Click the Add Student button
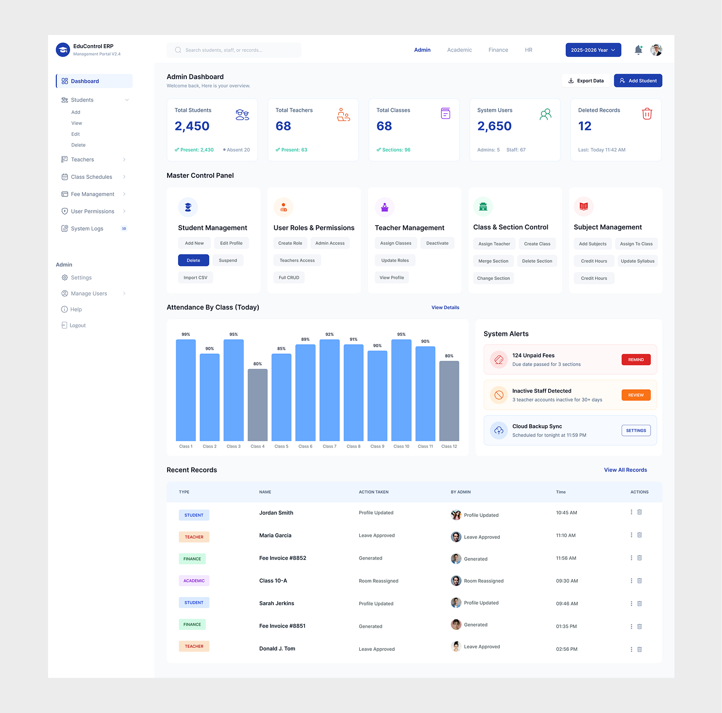This screenshot has width=722, height=713. point(638,81)
